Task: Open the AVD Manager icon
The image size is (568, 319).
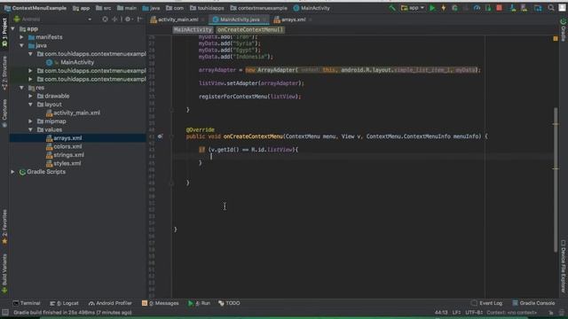Action: click(x=513, y=8)
